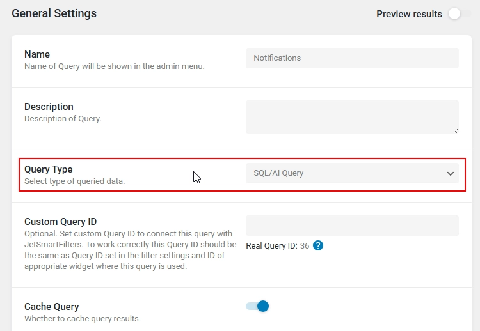
Task: Click the Cache Query label
Action: [x=52, y=307]
